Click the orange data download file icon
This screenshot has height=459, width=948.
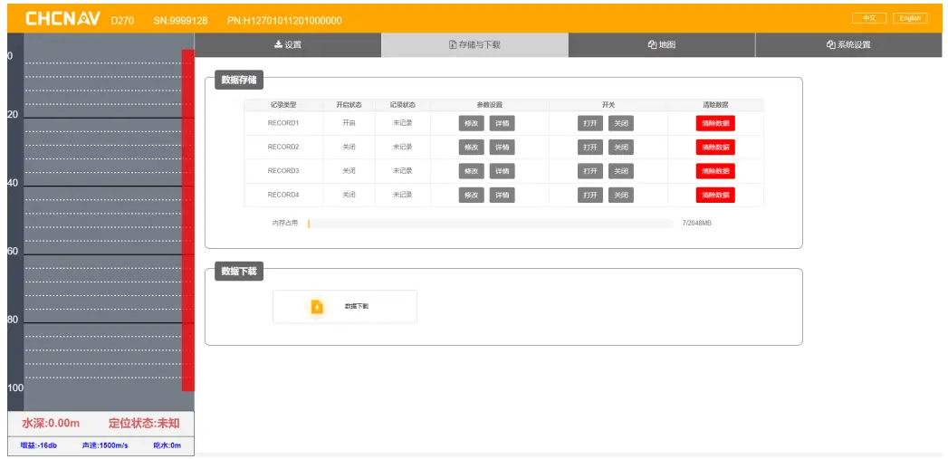(317, 307)
